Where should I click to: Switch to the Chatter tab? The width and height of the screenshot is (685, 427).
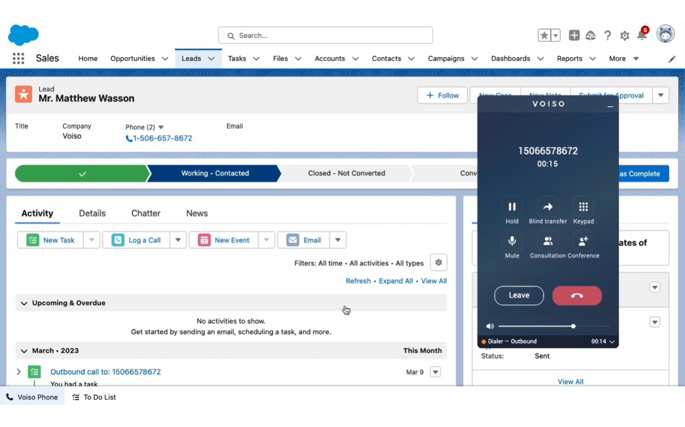coord(146,213)
